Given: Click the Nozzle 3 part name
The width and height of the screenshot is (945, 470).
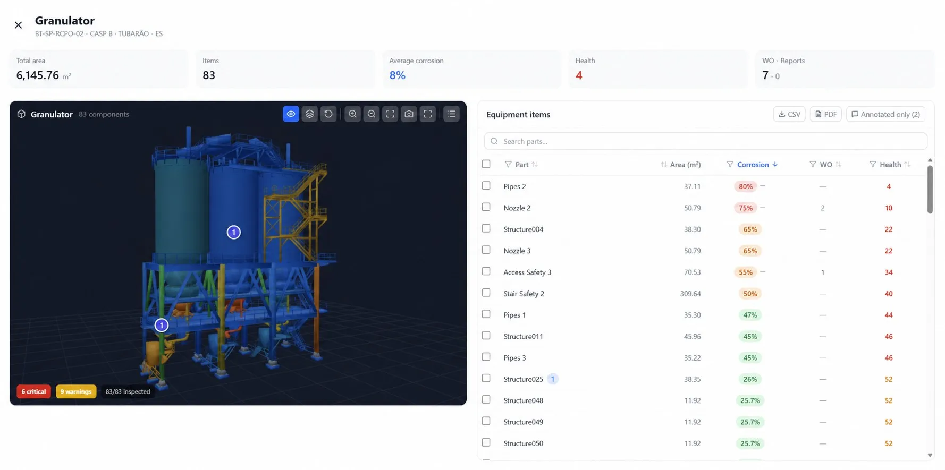Looking at the screenshot, I should click(517, 251).
